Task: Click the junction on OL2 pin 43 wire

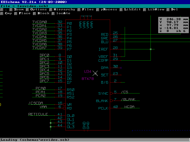Action: (51, 123)
